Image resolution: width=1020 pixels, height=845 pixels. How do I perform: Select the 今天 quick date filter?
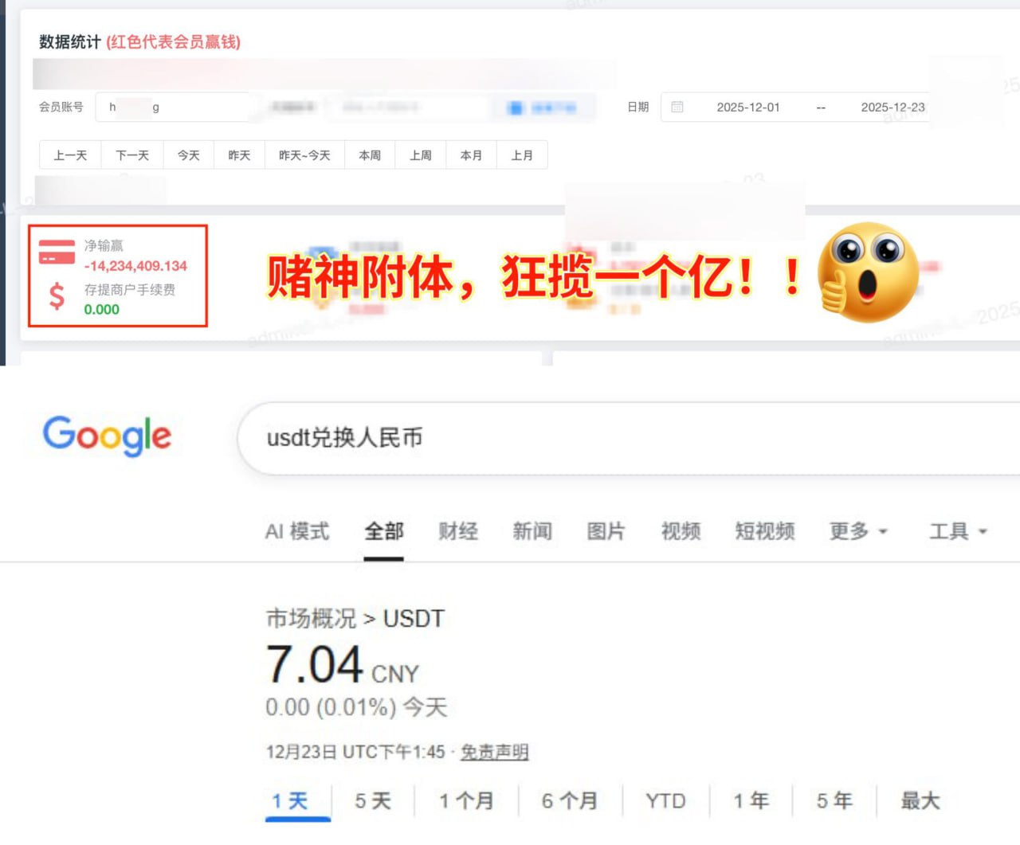pyautogui.click(x=189, y=155)
